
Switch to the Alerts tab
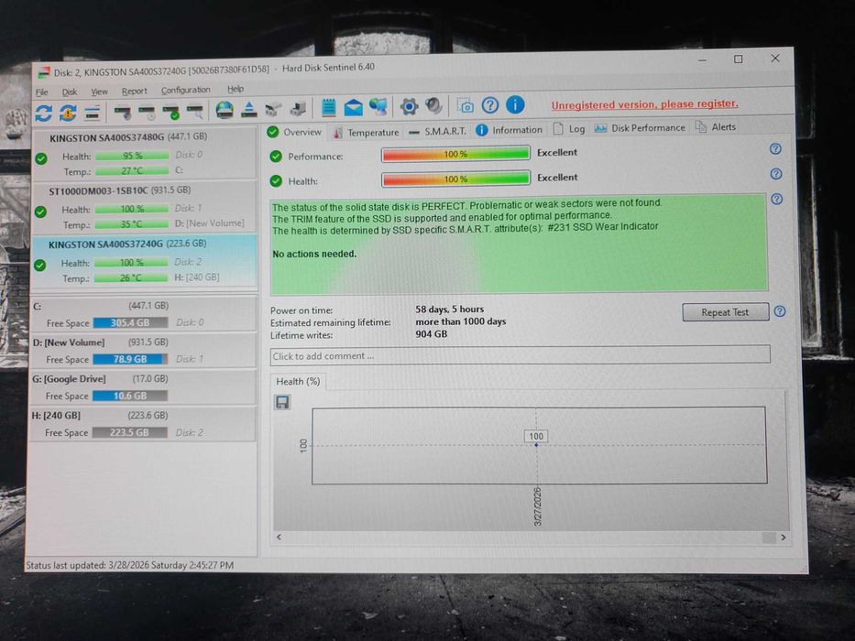coord(716,127)
